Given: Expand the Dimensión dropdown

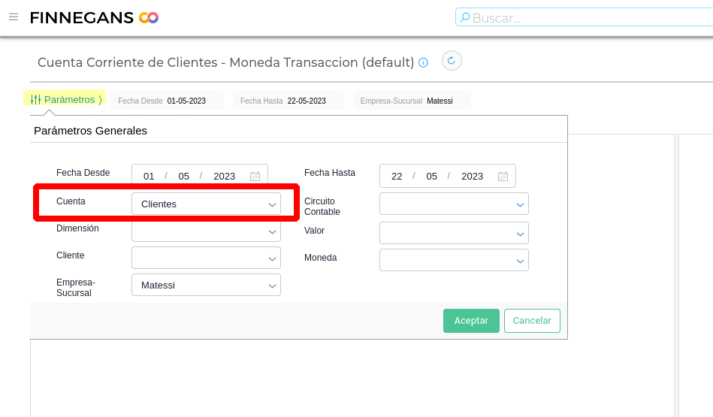Looking at the screenshot, I should (x=272, y=232).
